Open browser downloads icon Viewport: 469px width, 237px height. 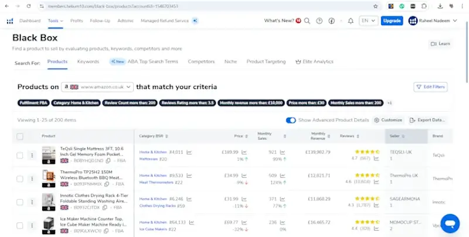(x=440, y=6)
